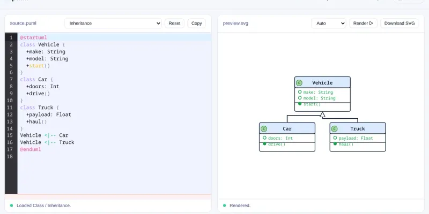Screen dimensions: 429x214
Task: Click 'payload: Float' text in Truck box
Action: coord(356,138)
